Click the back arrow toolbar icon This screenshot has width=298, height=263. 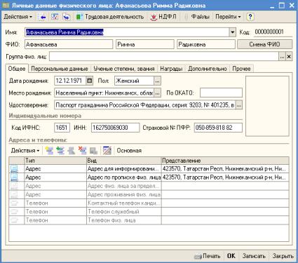pos(43,17)
